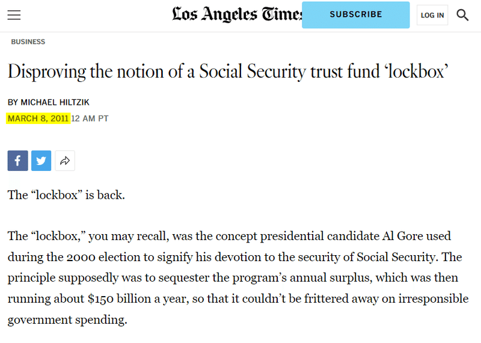Share the article on Twitter
481x343 pixels.
pos(41,161)
